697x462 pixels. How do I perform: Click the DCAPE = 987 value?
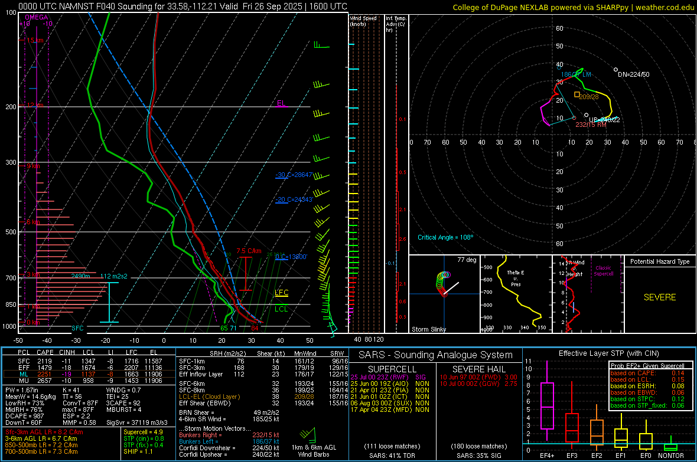pos(25,416)
